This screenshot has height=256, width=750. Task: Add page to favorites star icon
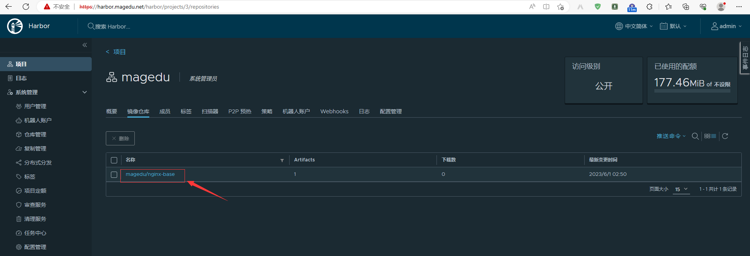point(560,7)
